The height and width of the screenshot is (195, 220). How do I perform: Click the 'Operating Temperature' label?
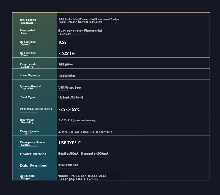[x=36, y=109]
